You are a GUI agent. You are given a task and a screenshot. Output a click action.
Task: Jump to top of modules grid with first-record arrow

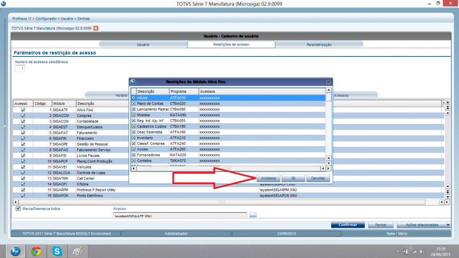point(448,103)
